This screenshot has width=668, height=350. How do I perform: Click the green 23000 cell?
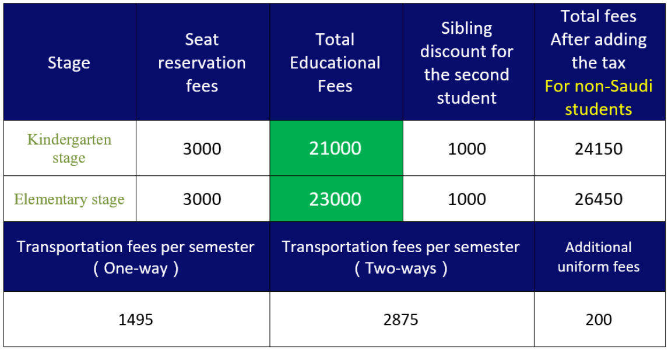(x=336, y=199)
